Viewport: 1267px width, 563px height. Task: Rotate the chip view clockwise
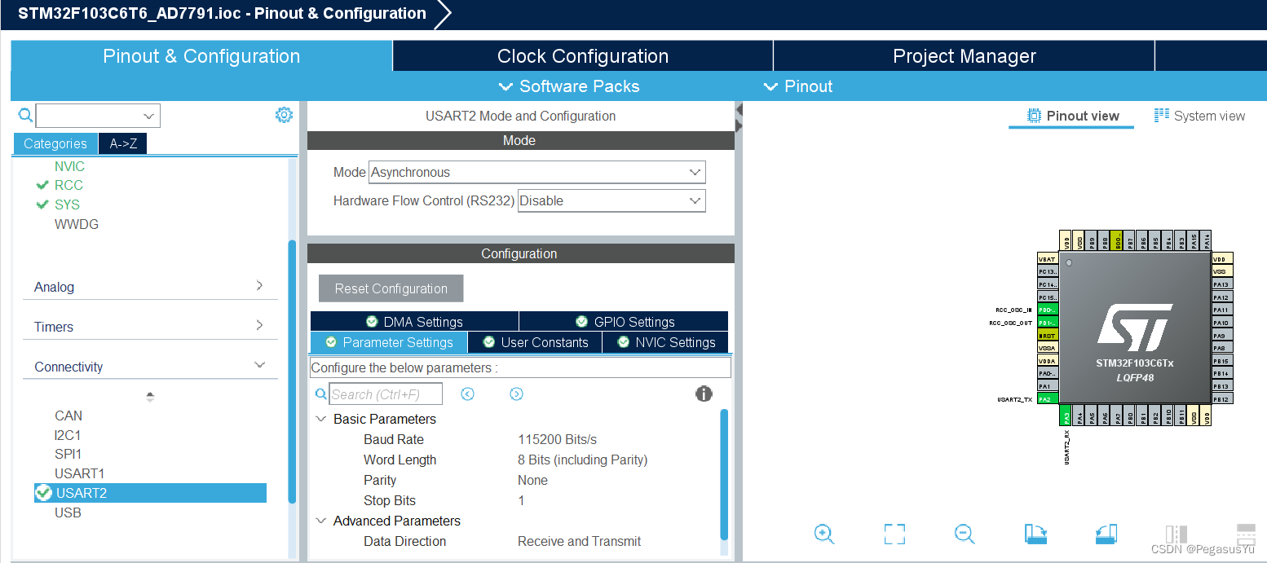1035,534
